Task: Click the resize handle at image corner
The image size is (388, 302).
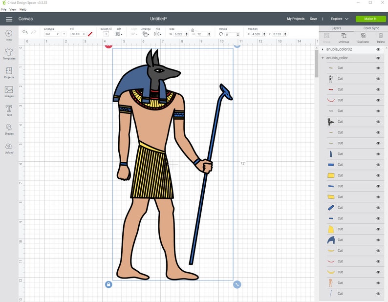Action: (x=237, y=284)
